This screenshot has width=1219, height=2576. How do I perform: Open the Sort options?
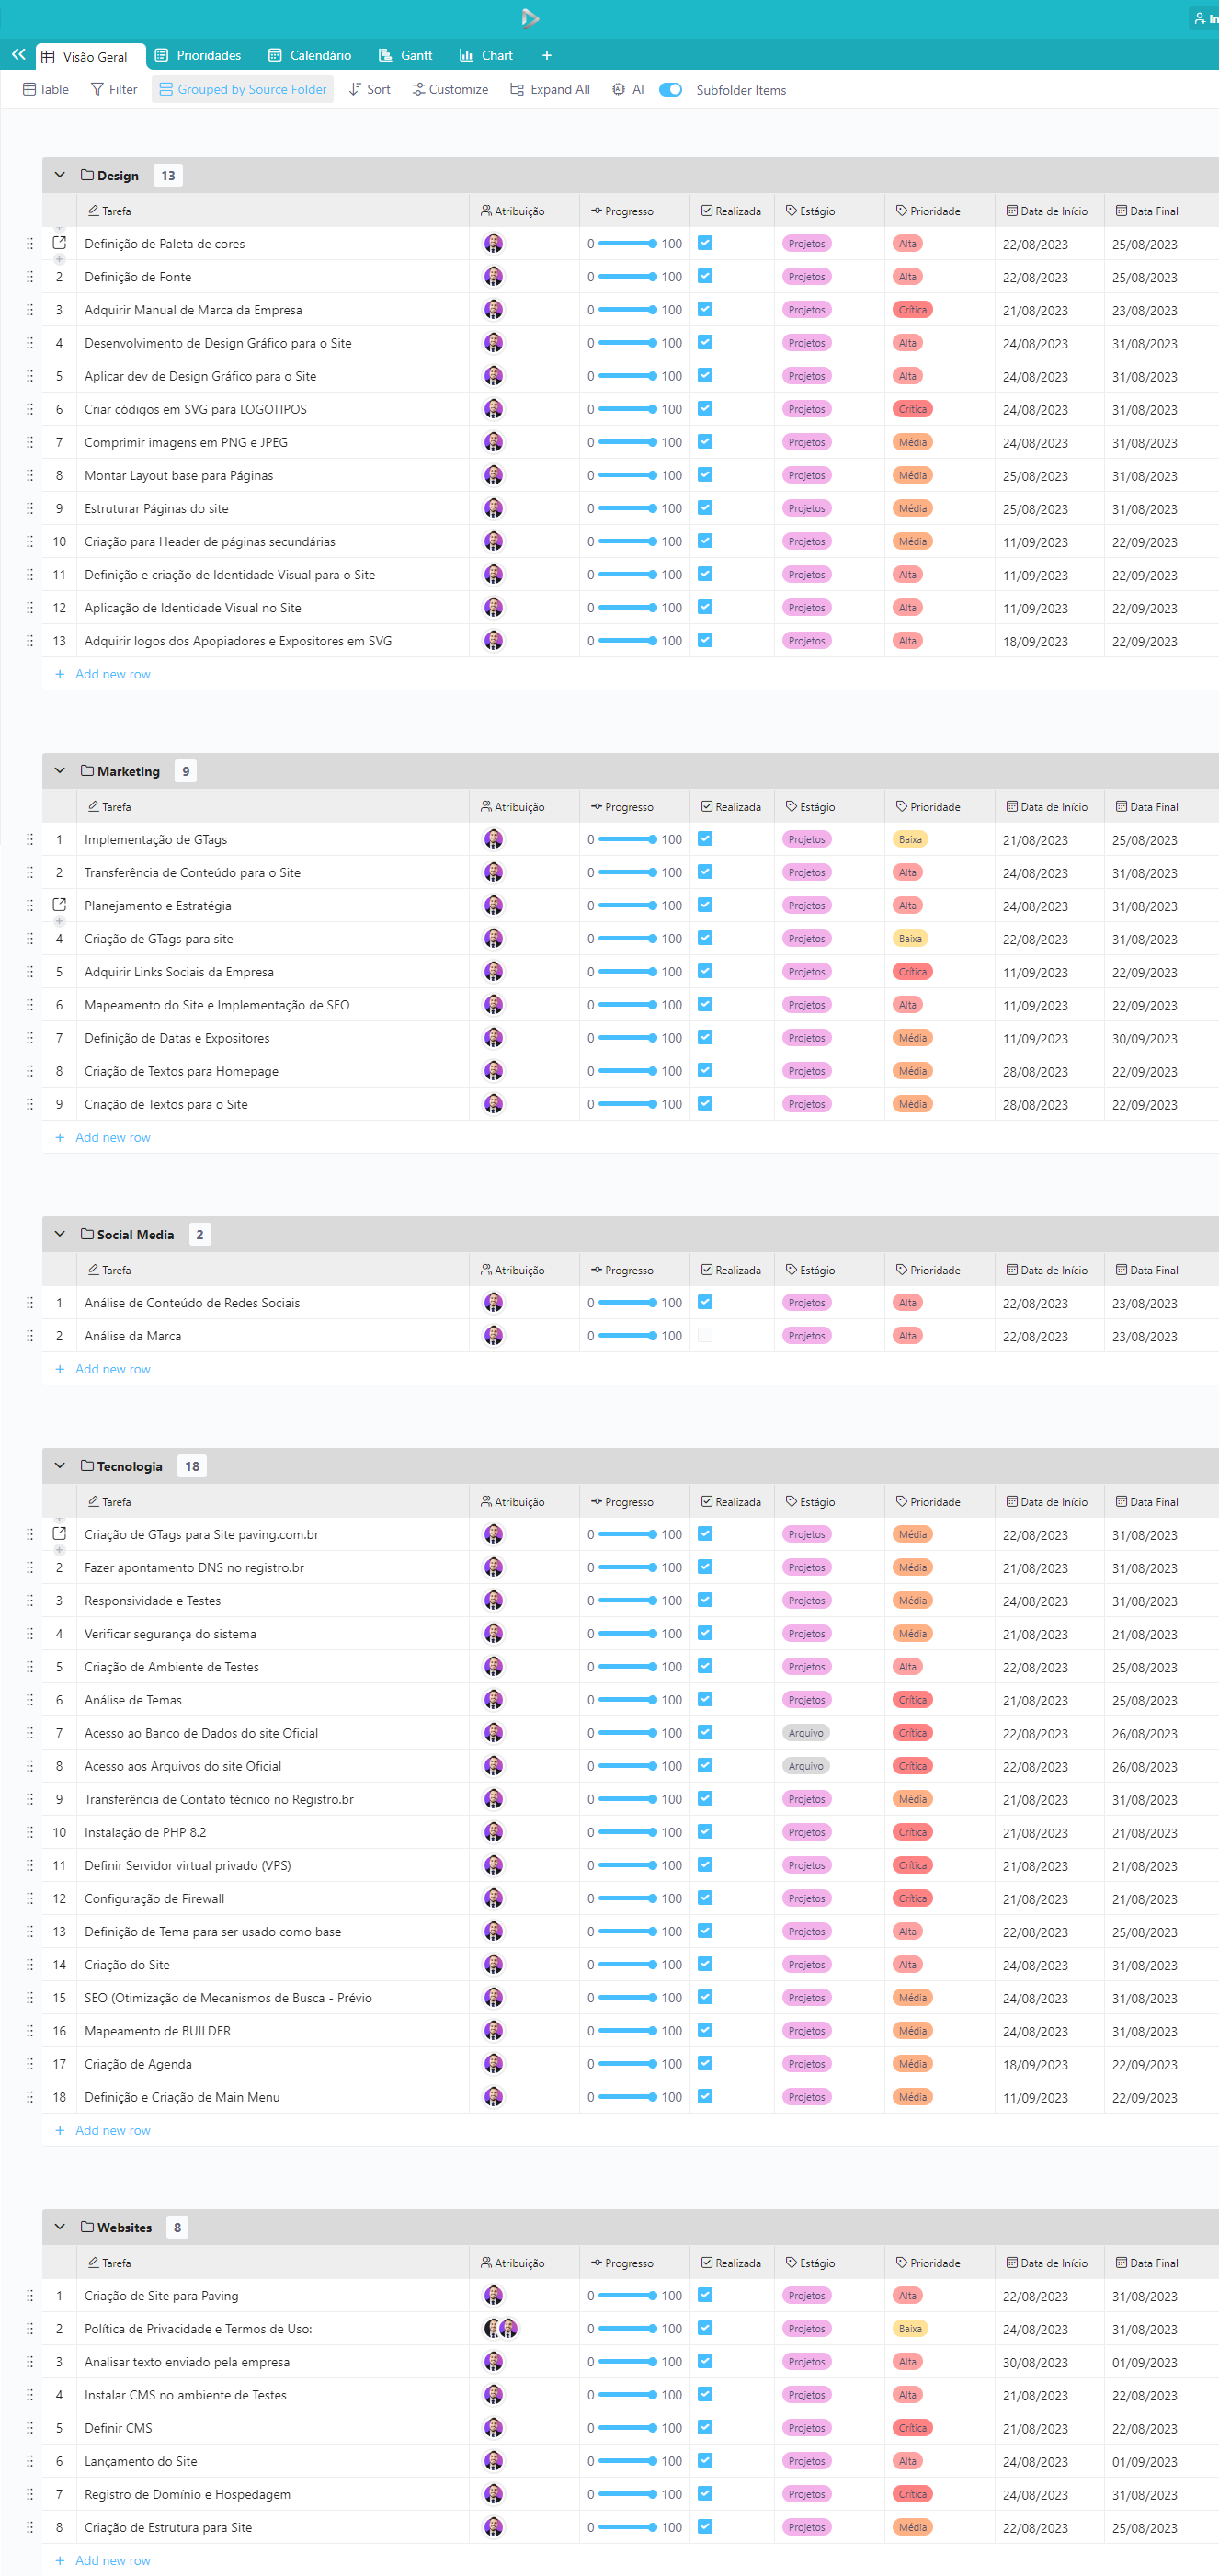(x=369, y=90)
